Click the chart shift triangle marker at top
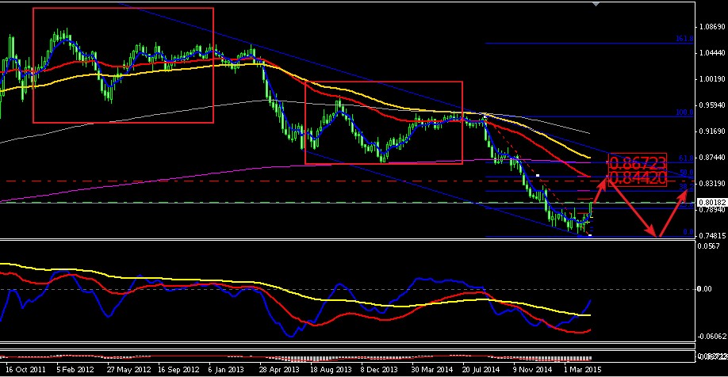Viewport: 728px width, 377px height. [x=596, y=4]
